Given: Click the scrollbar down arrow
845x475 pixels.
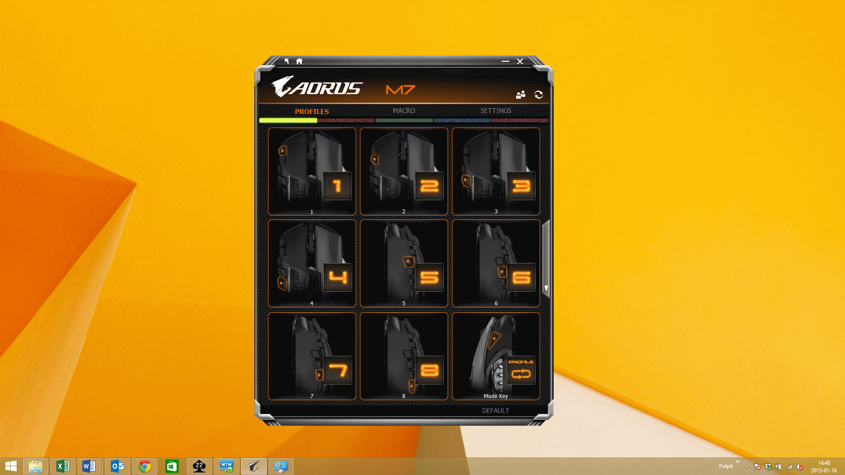Looking at the screenshot, I should click(546, 288).
